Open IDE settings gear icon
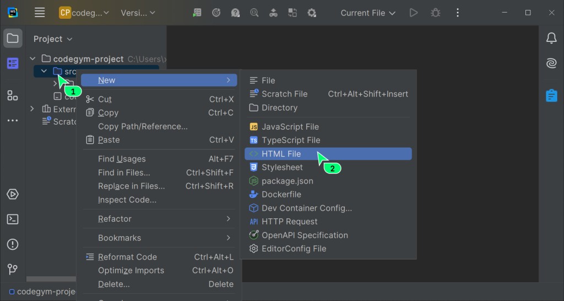Screen dimensions: 564x301 point(312,13)
